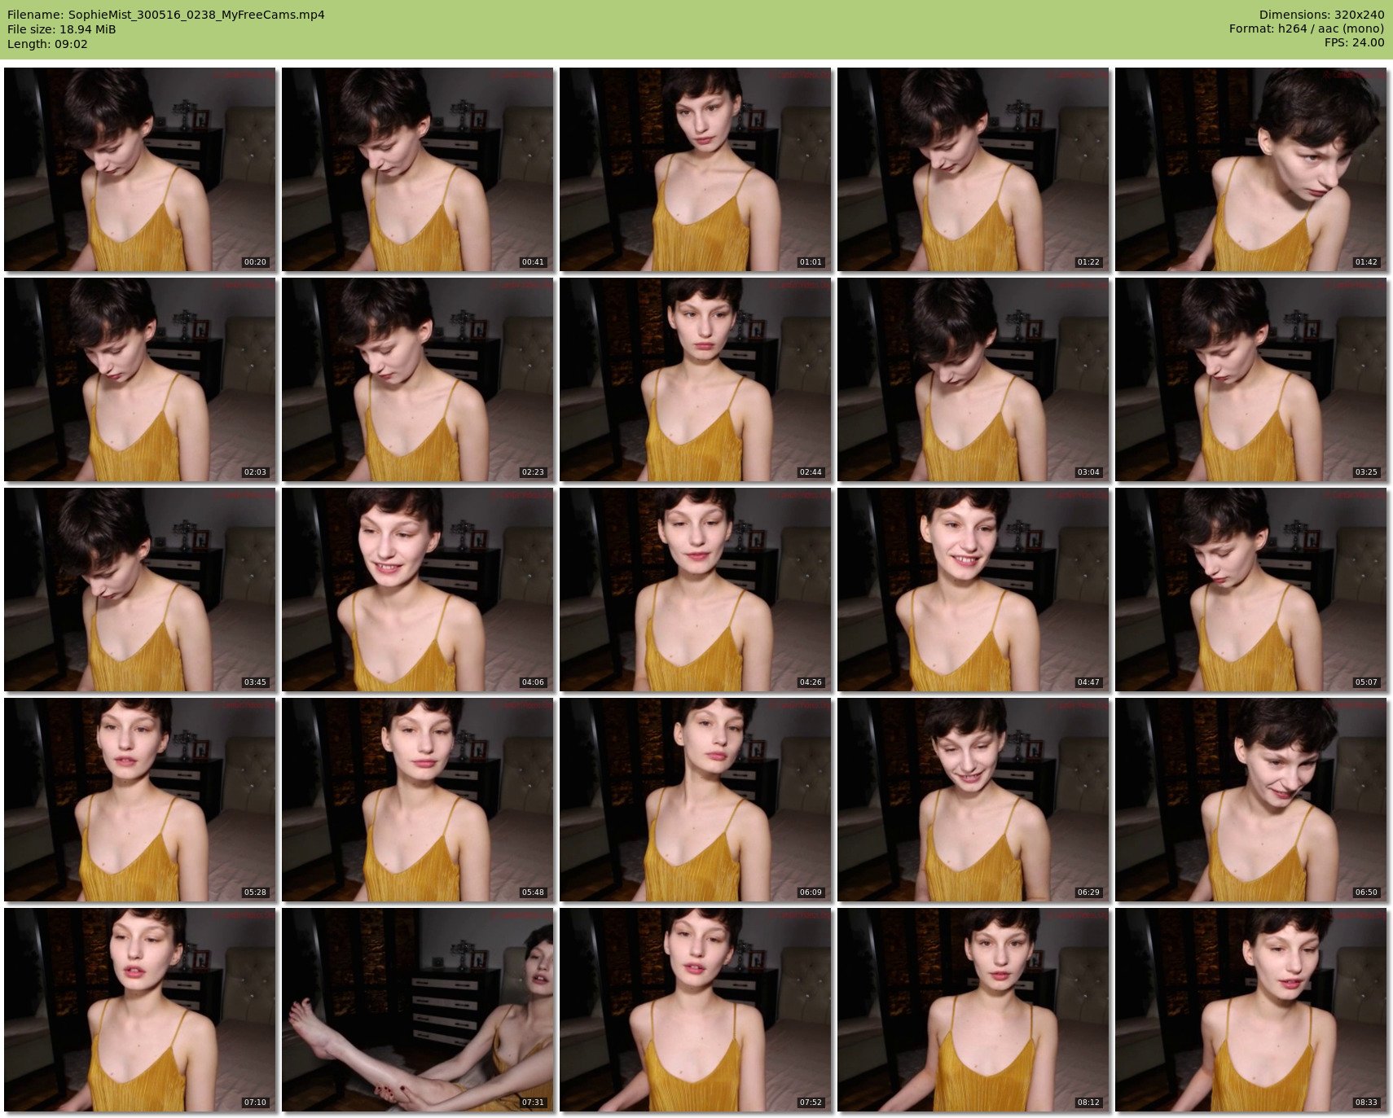Image resolution: width=1393 pixels, height=1118 pixels.
Task: Open the frame showing feet at 07:31
Action: (x=418, y=1010)
